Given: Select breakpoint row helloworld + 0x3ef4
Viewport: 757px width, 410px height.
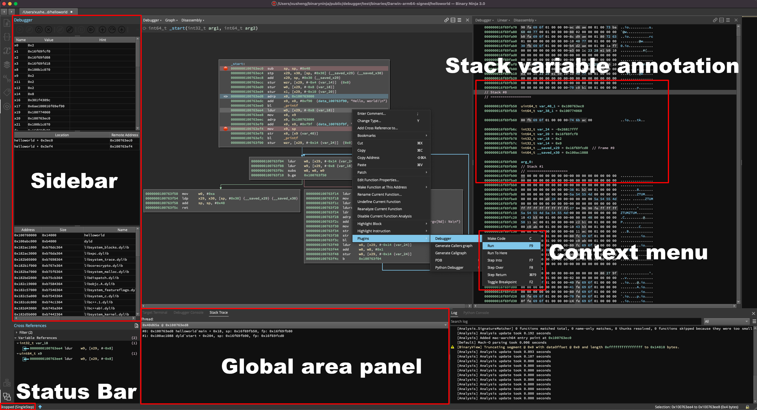Looking at the screenshot, I should click(x=76, y=146).
